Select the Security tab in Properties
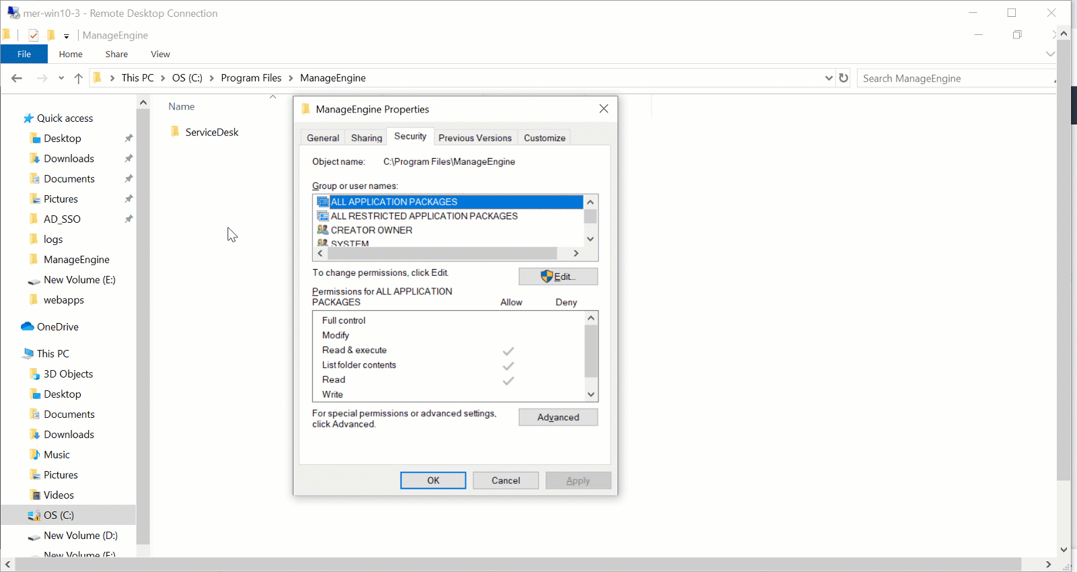The width and height of the screenshot is (1077, 572). (x=411, y=136)
